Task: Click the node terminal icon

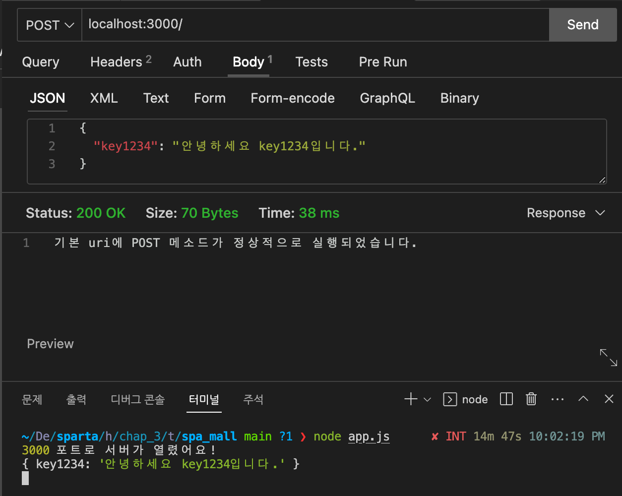Action: 450,399
